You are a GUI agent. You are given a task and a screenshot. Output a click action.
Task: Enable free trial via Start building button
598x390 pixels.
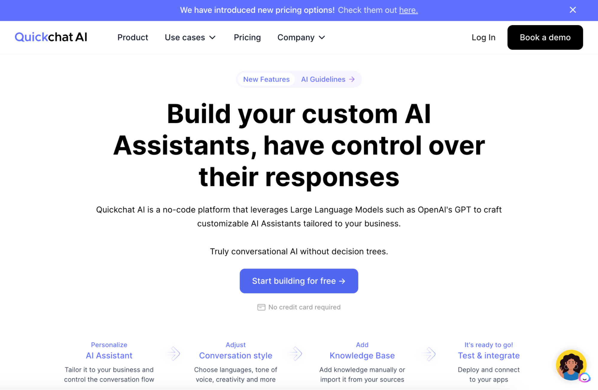click(x=299, y=281)
